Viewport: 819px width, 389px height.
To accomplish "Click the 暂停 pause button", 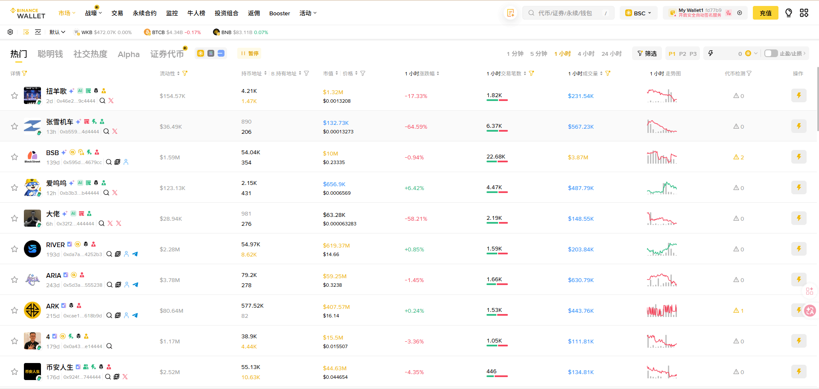I will pyautogui.click(x=250, y=53).
